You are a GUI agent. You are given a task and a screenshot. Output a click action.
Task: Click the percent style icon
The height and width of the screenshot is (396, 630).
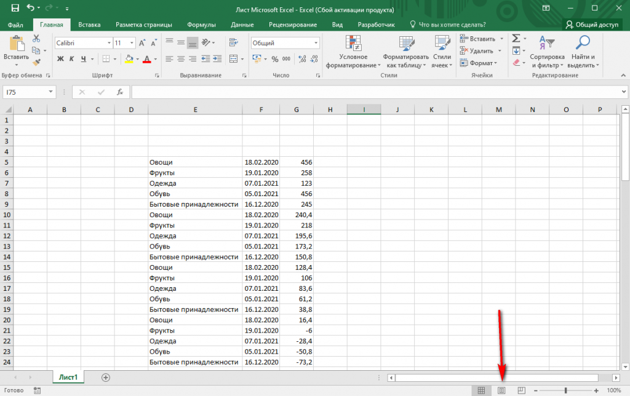tap(274, 59)
